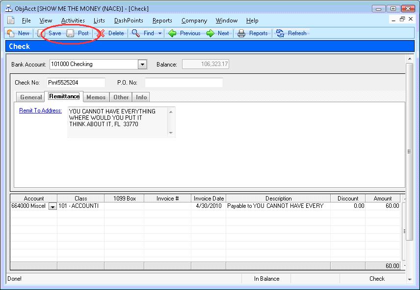Go to Next record green arrow
This screenshot has height=290, width=420.
coord(210,33)
